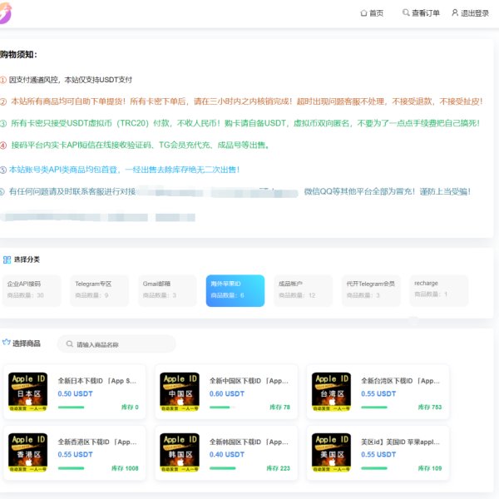Viewport: 499px width, 499px height.
Task: Open product 全新香港区下载ID title
Action: click(97, 442)
